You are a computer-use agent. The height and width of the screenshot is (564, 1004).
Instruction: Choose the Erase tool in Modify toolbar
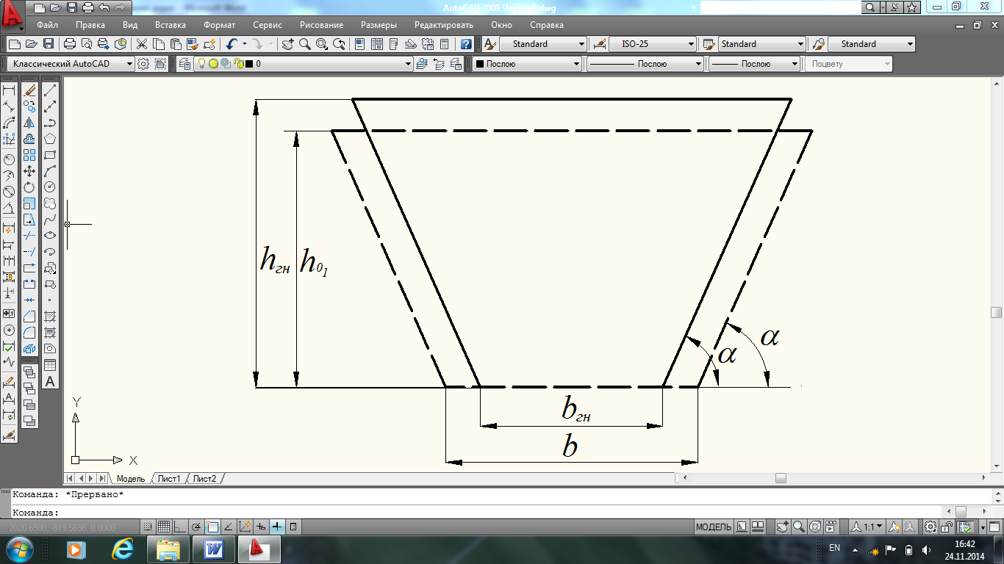[x=29, y=90]
